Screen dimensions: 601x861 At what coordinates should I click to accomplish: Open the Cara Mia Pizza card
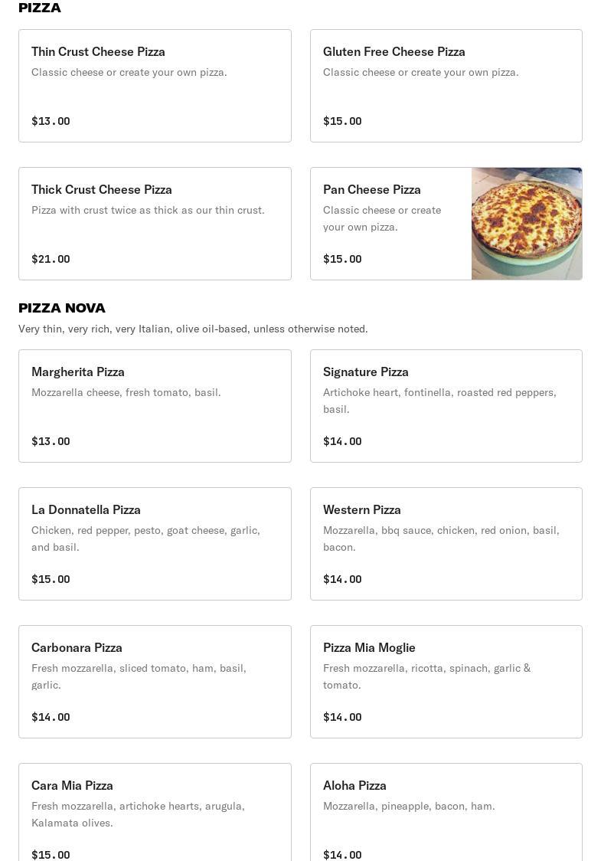pos(155,812)
